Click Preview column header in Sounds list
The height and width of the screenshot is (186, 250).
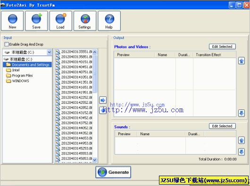pyautogui.click(x=126, y=134)
